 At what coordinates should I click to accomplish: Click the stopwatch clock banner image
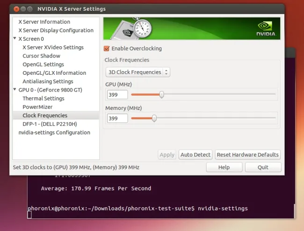point(139,28)
